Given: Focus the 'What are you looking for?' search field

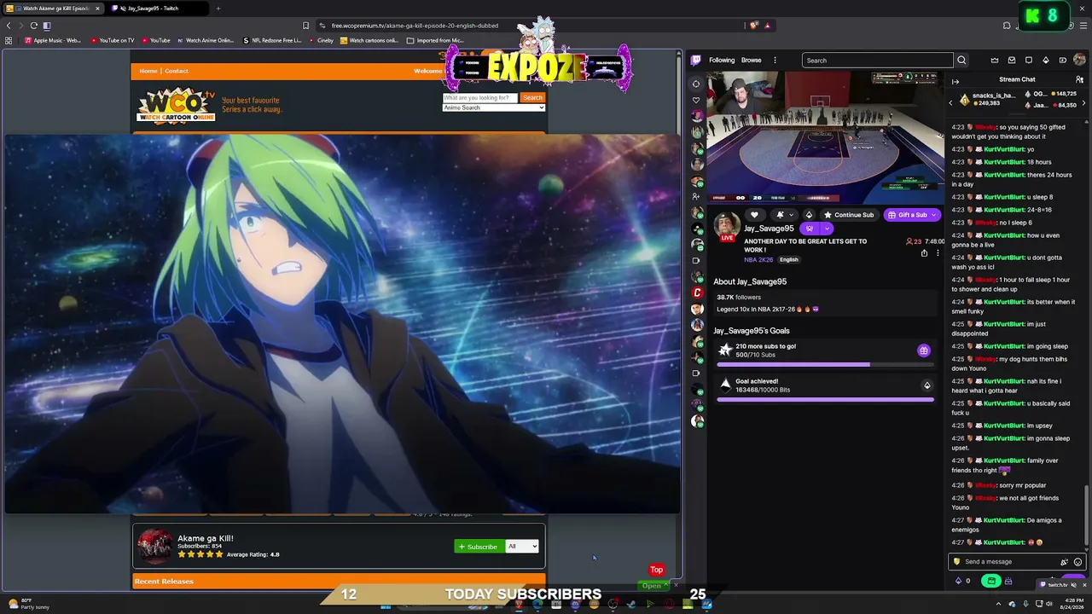Looking at the screenshot, I should [479, 97].
